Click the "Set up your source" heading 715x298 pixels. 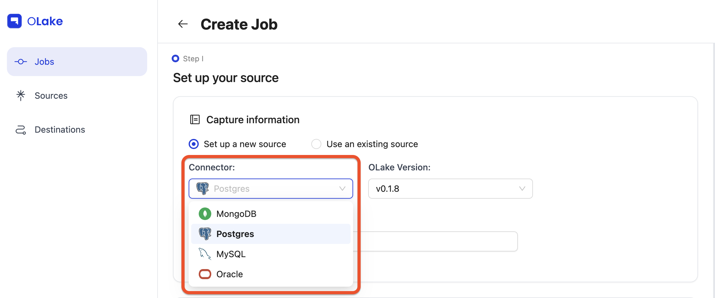click(x=226, y=78)
